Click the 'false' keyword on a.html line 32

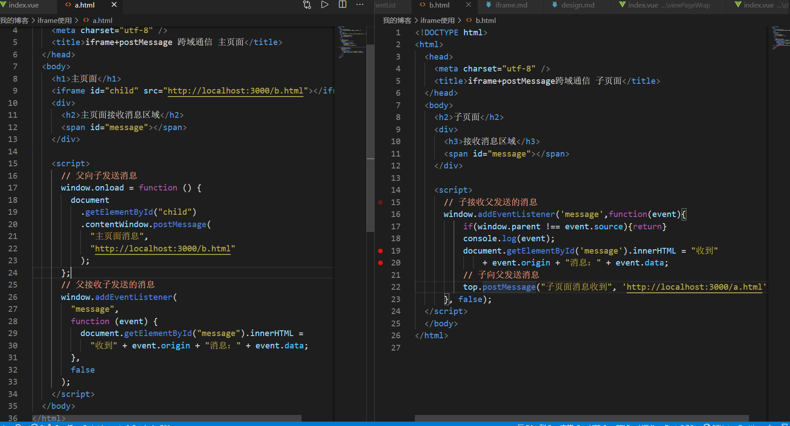pos(83,370)
